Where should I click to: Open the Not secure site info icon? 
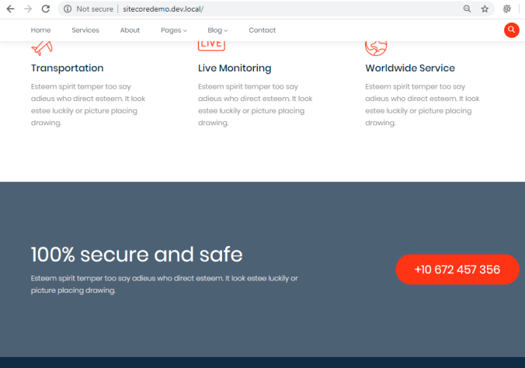(x=68, y=9)
